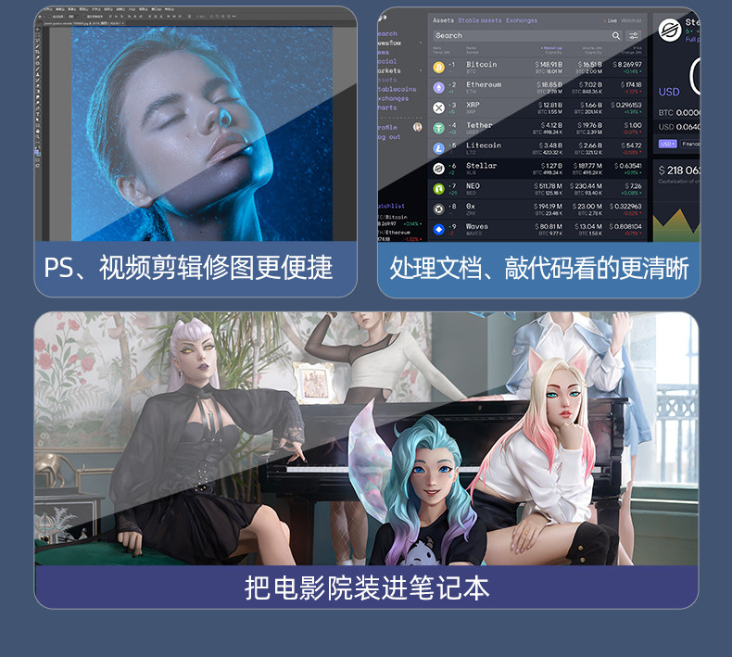The width and height of the screenshot is (732, 657).
Task: Click the large Stellar logo in detail panel
Action: (670, 30)
